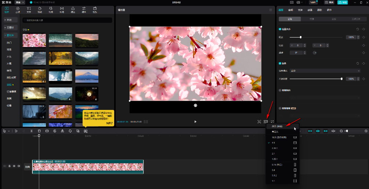Image resolution: width=369 pixels, height=189 pixels.
Task: Click the delete trash icon in timeline toolbar
Action: click(39, 131)
